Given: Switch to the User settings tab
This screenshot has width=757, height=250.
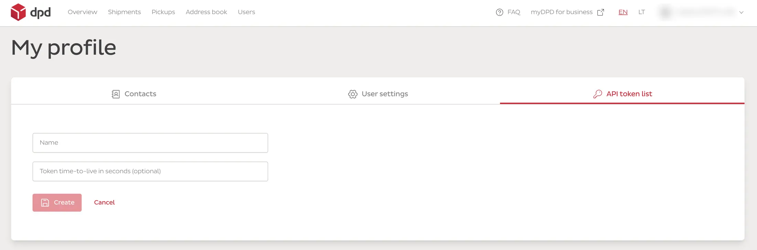Looking at the screenshot, I should [x=378, y=94].
